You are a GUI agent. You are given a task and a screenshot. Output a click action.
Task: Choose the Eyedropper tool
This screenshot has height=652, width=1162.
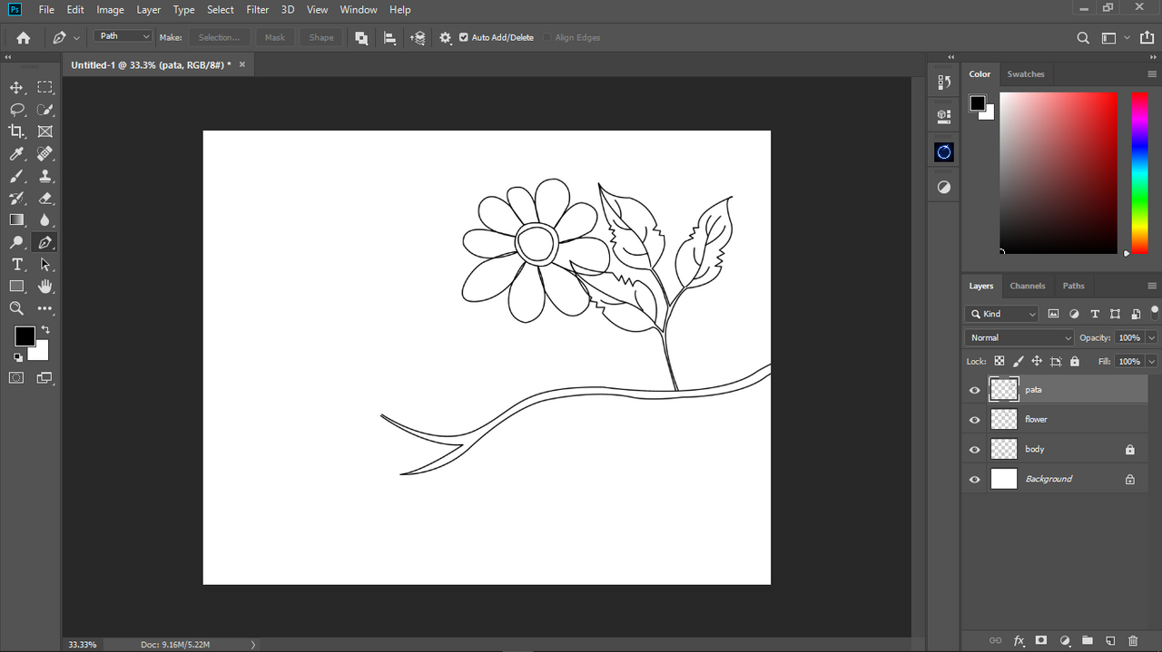16,154
